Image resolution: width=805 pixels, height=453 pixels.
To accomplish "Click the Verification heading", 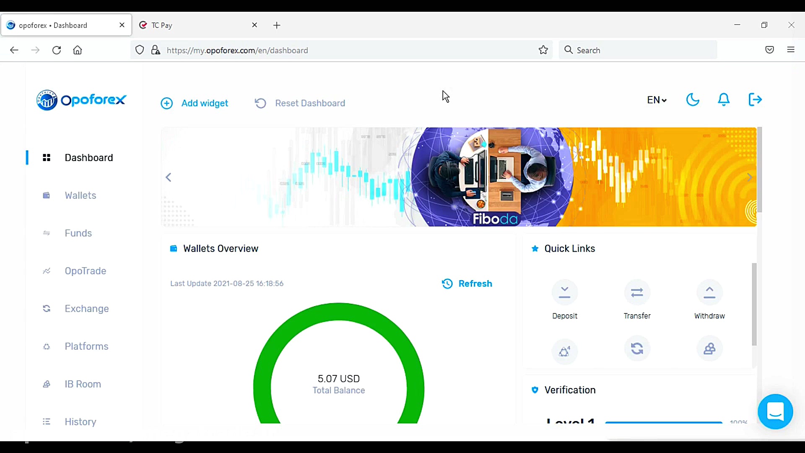I will coord(570,390).
